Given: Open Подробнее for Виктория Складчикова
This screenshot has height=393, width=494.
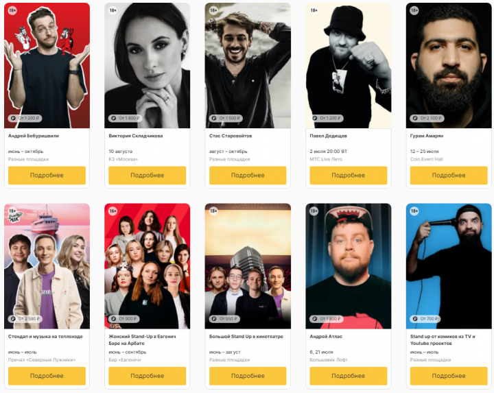Looking at the screenshot, I should tap(147, 176).
